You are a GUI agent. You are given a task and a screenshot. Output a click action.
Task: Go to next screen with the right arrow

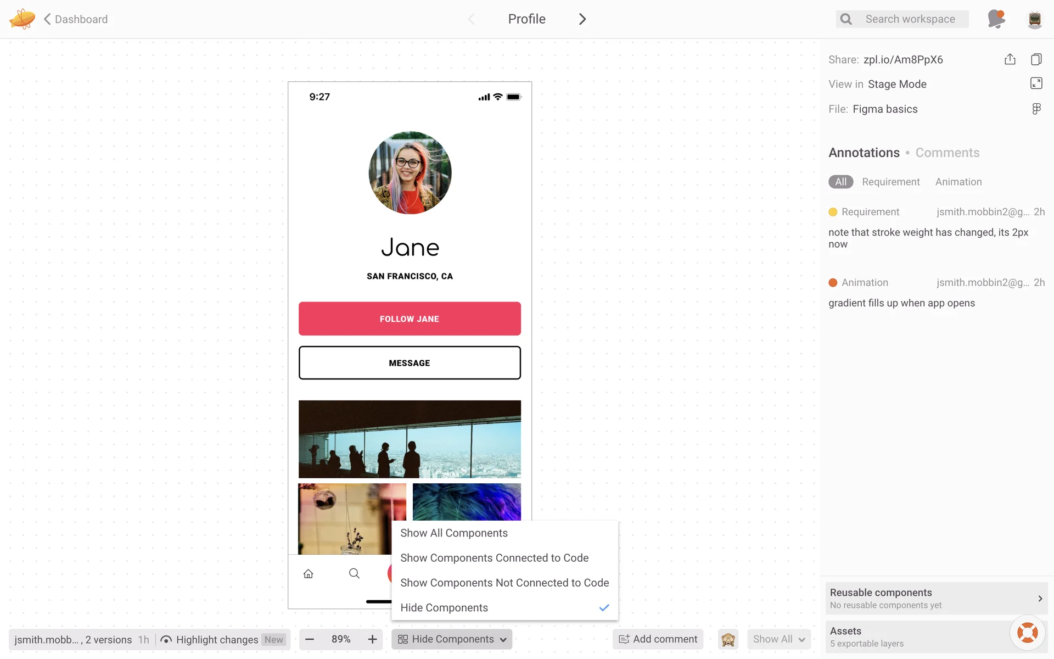582,19
